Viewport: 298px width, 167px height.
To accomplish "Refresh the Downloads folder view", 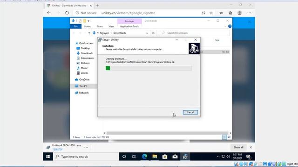I will click(x=153, y=33).
